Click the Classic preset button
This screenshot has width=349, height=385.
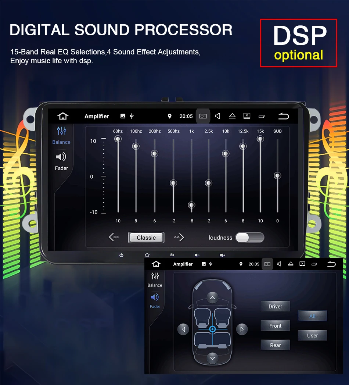146,238
